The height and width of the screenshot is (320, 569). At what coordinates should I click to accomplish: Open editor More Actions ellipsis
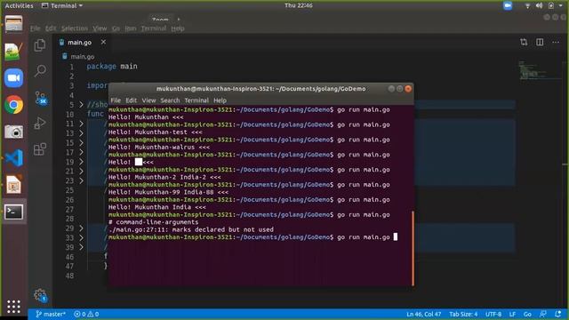pos(556,42)
